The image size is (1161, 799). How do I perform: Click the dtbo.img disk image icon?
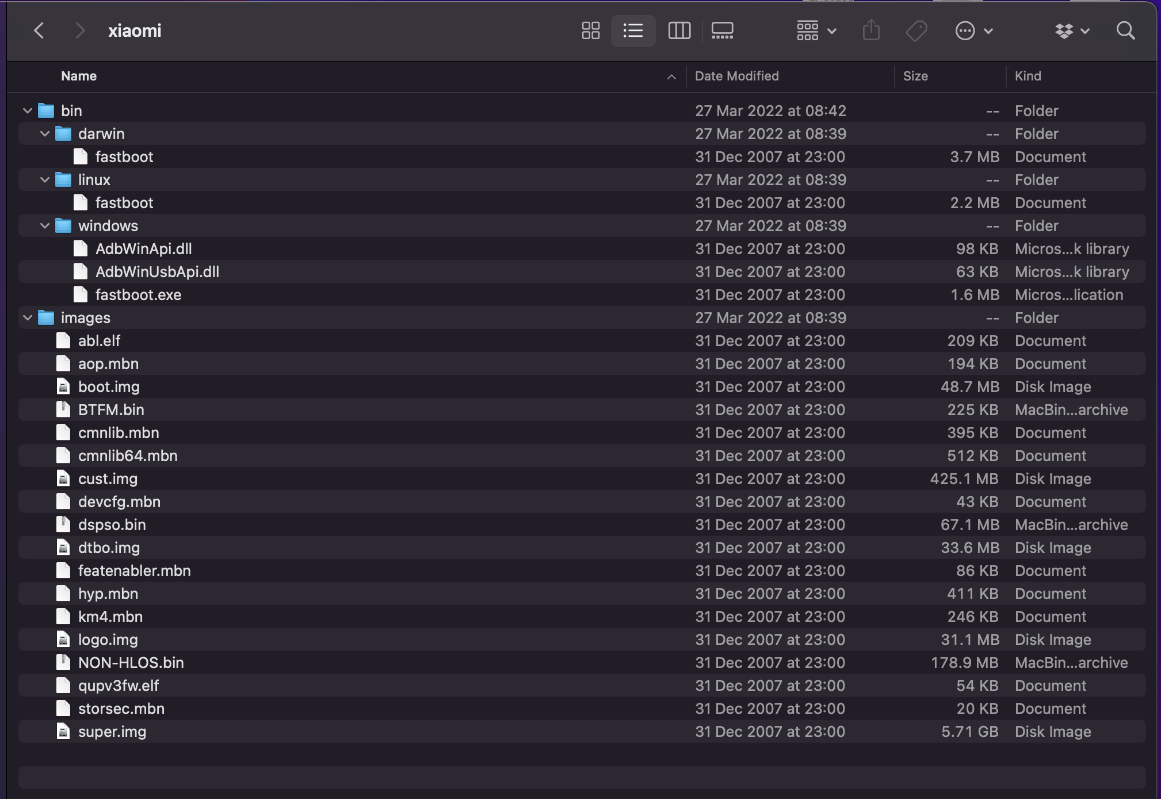tap(63, 547)
